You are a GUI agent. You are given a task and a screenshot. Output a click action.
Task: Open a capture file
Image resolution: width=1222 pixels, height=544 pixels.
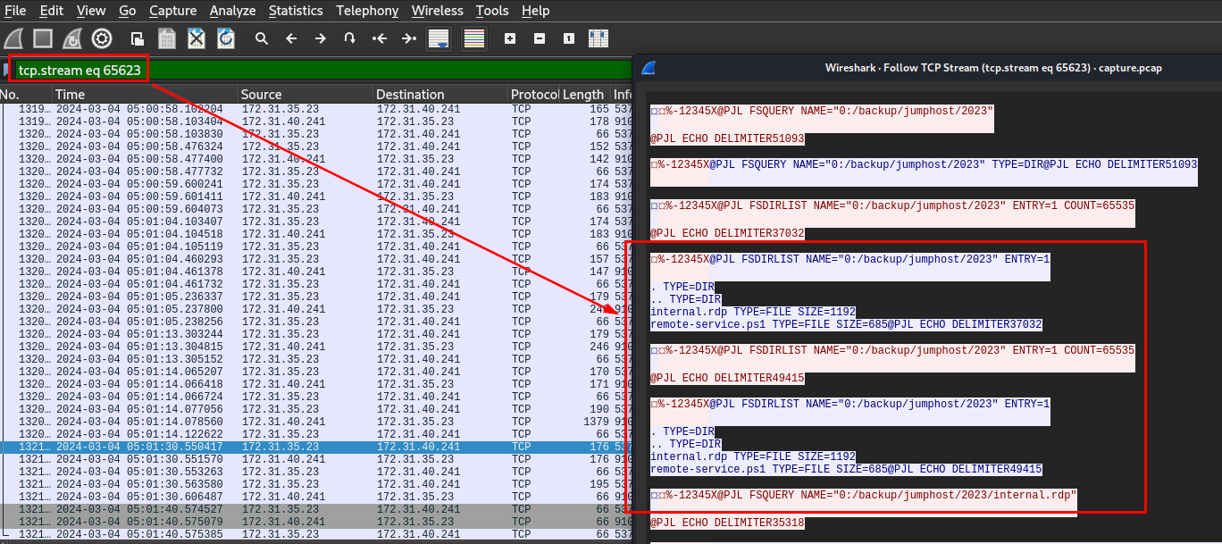138,38
